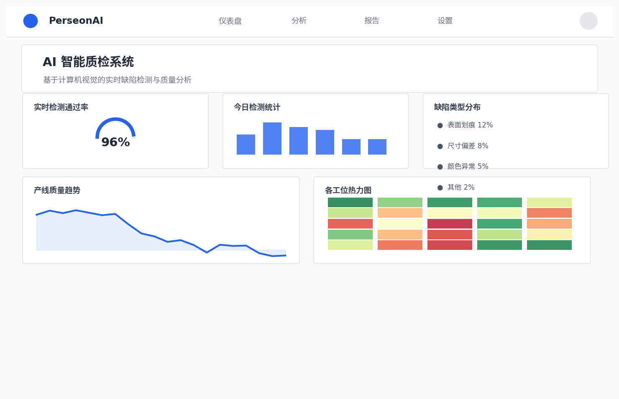Image resolution: width=619 pixels, height=399 pixels.
Task: Click the subtitle 基于计算机视觉的实时缺陷检测与质量分析
Action: [117, 80]
